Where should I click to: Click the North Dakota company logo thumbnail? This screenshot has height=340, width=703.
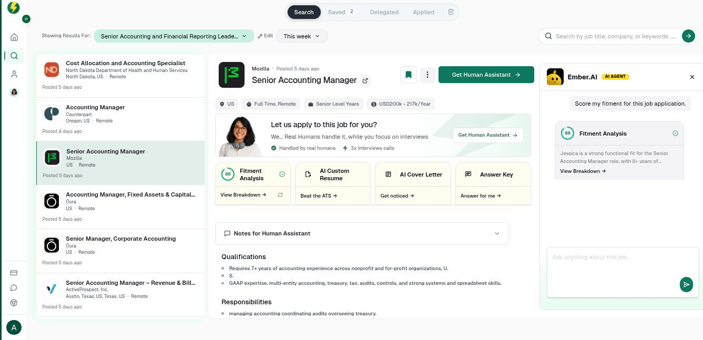52,69
